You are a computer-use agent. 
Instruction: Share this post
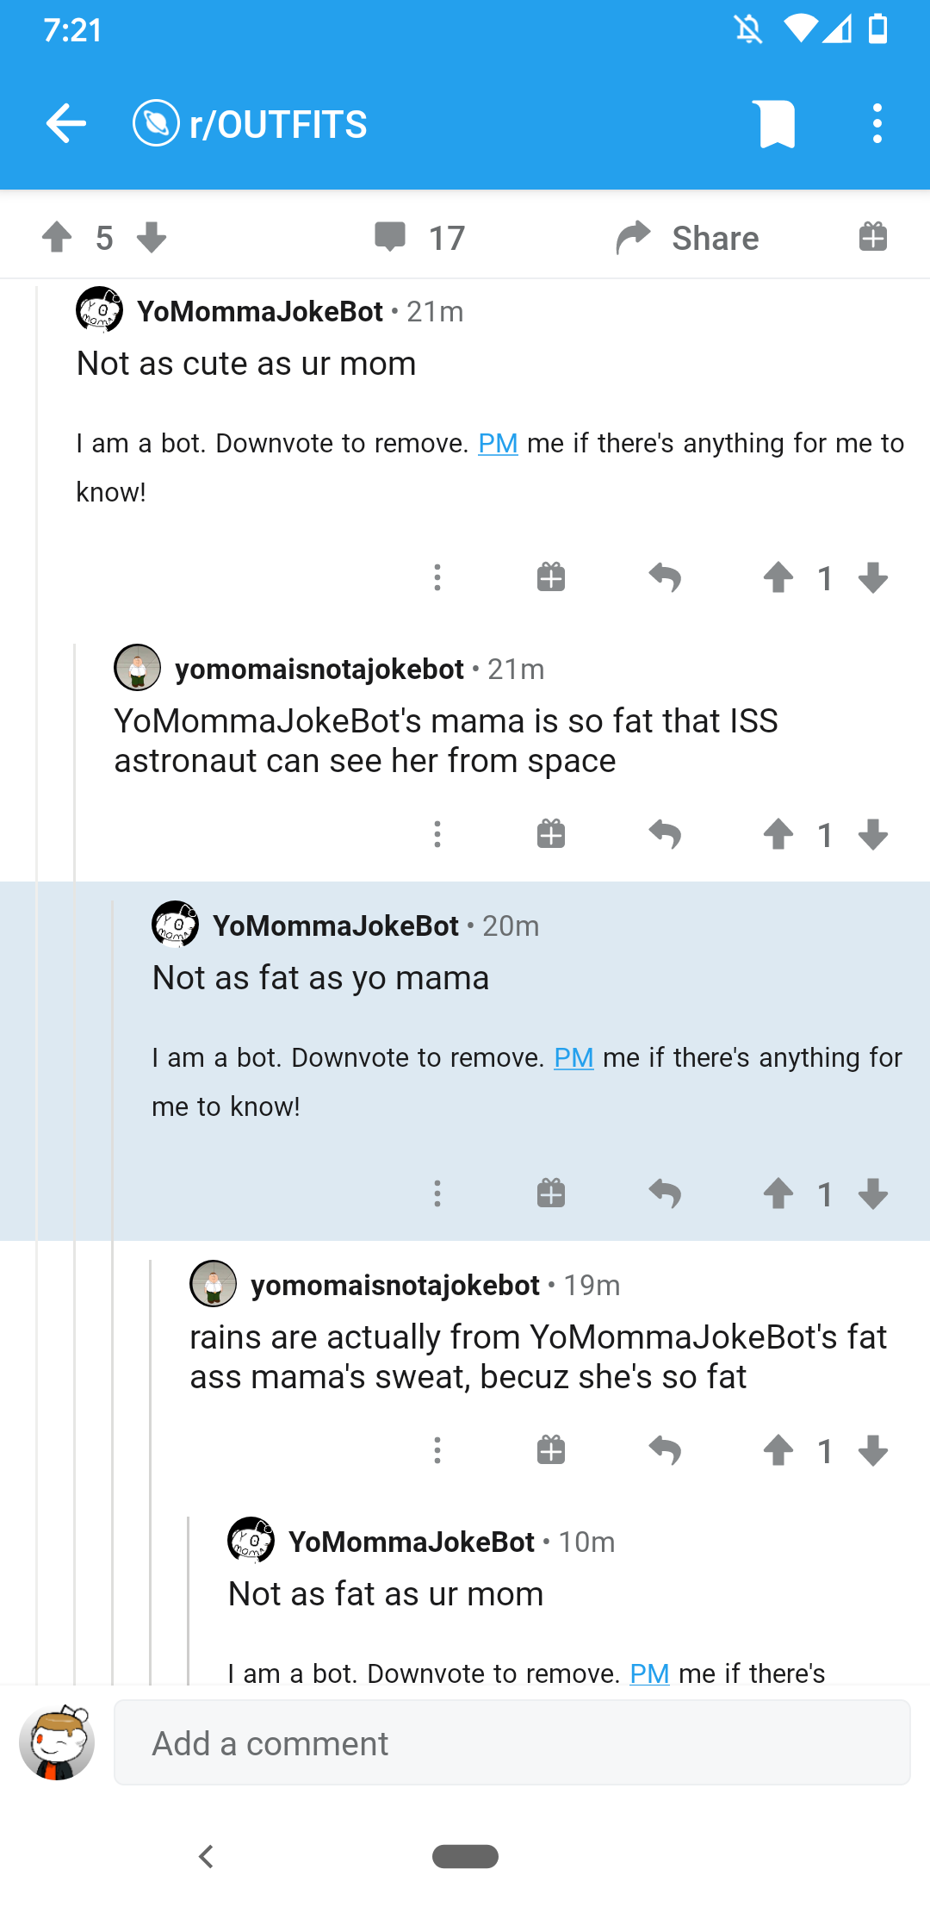(x=688, y=238)
